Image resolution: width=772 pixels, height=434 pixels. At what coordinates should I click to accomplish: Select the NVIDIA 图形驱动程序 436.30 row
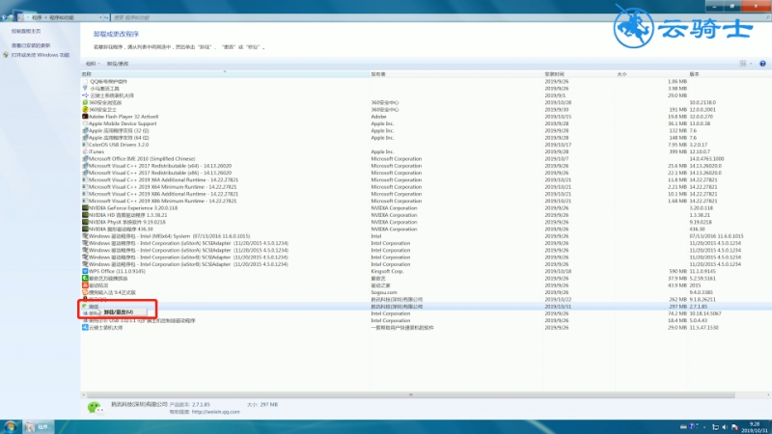(427, 229)
